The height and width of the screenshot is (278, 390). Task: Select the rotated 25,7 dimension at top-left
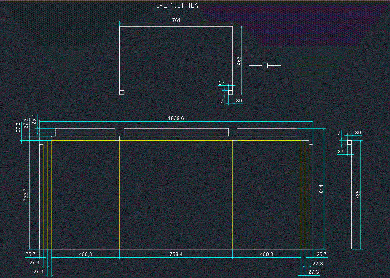[x=33, y=119]
